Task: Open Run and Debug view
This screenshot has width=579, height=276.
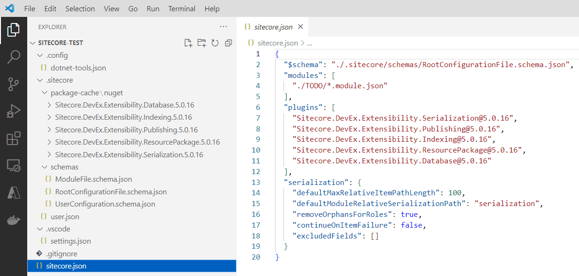Action: click(14, 111)
